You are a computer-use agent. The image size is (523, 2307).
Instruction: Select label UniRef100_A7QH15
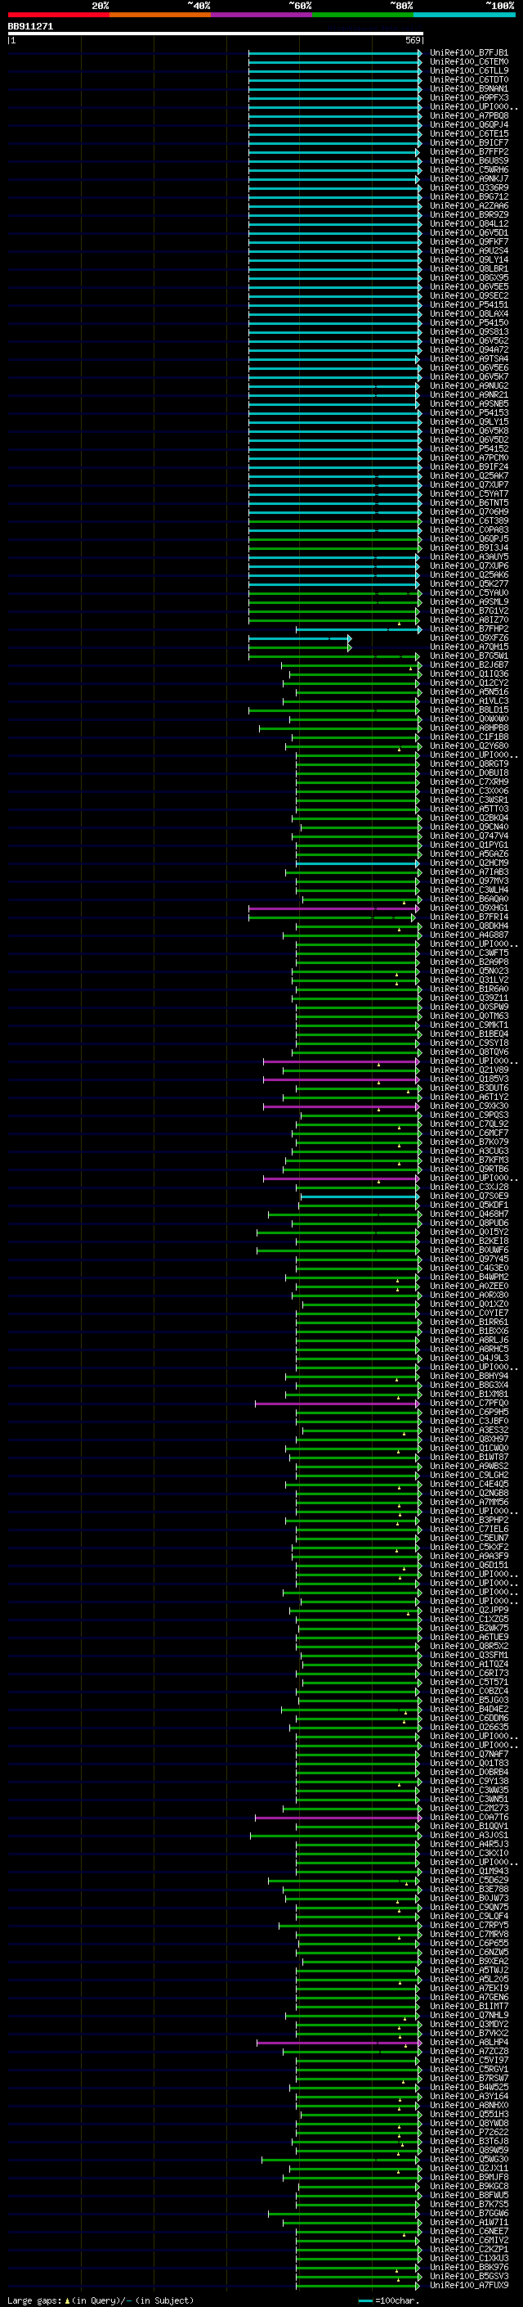[469, 647]
